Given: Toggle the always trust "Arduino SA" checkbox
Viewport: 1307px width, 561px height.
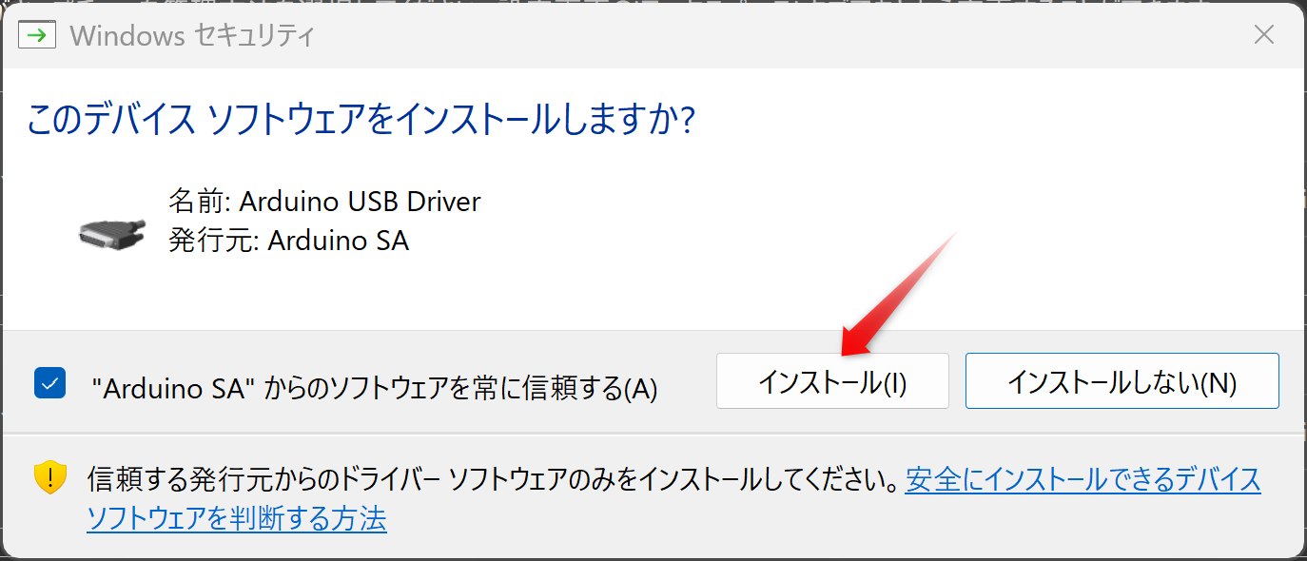Looking at the screenshot, I should click(49, 382).
